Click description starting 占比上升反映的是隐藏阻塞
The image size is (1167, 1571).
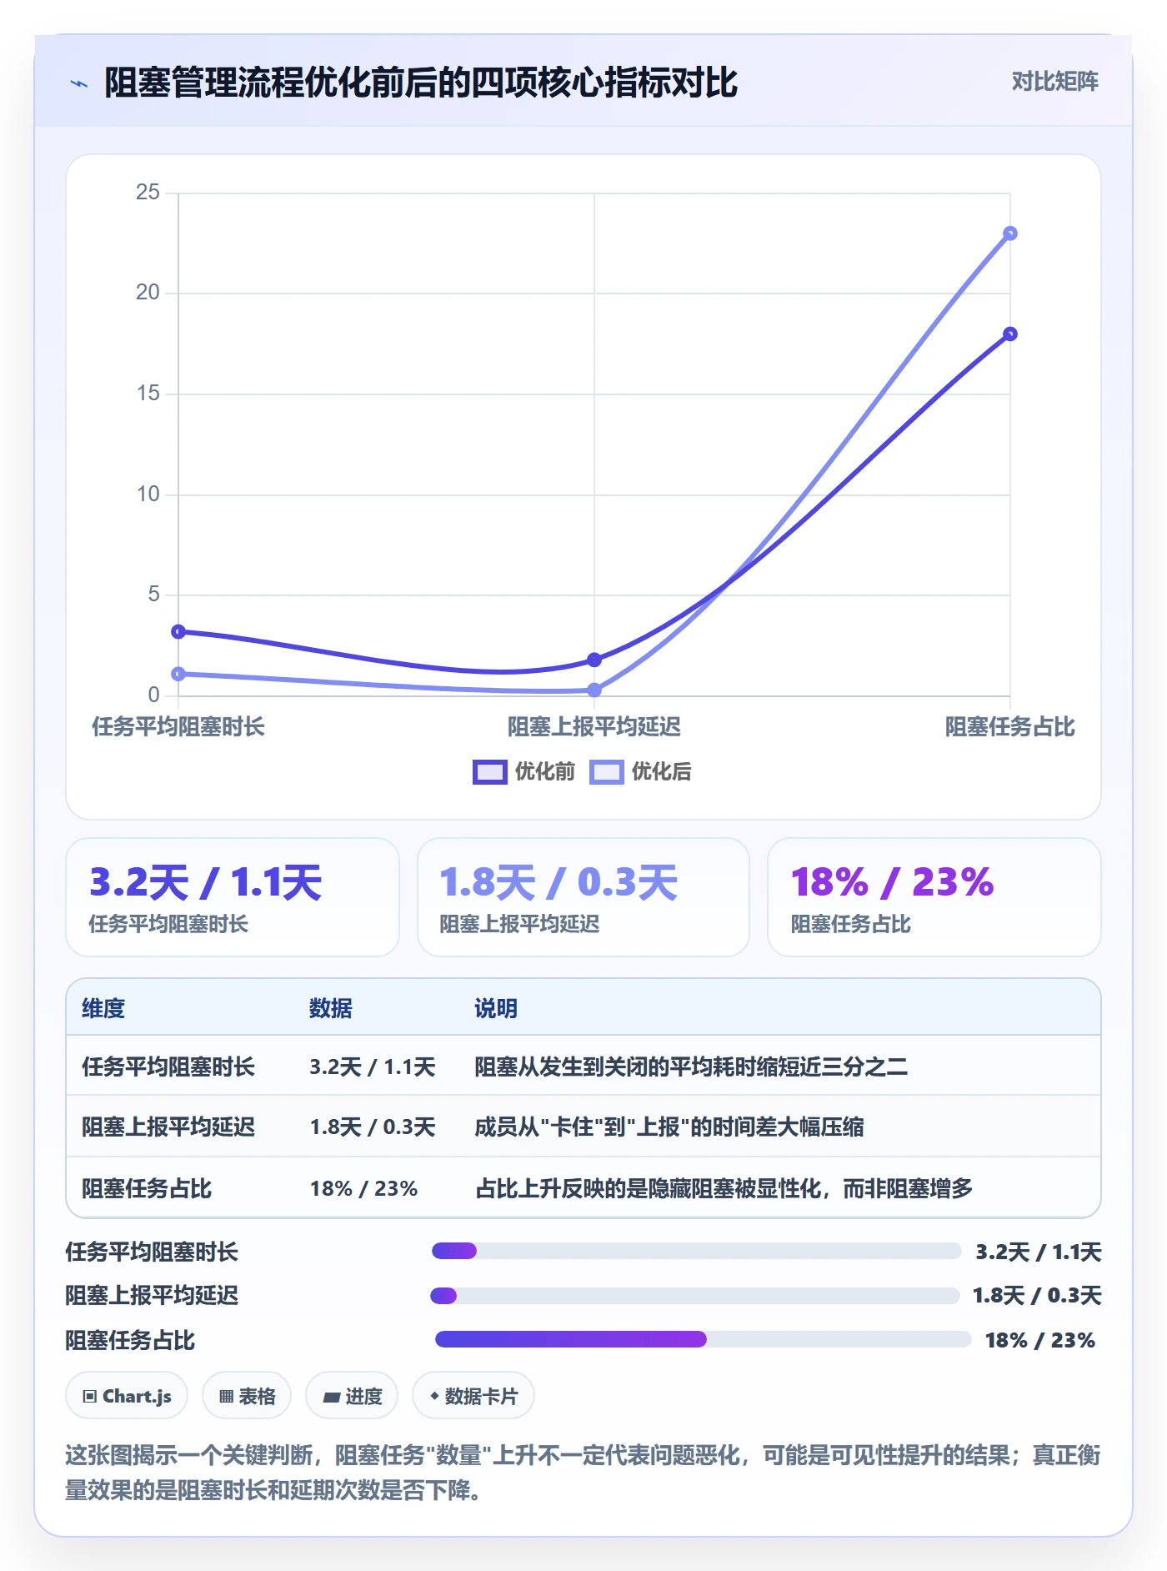click(724, 1188)
